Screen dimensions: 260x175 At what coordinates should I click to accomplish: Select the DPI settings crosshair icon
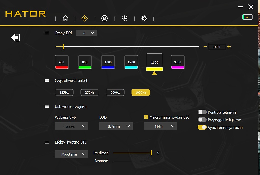coord(84,18)
